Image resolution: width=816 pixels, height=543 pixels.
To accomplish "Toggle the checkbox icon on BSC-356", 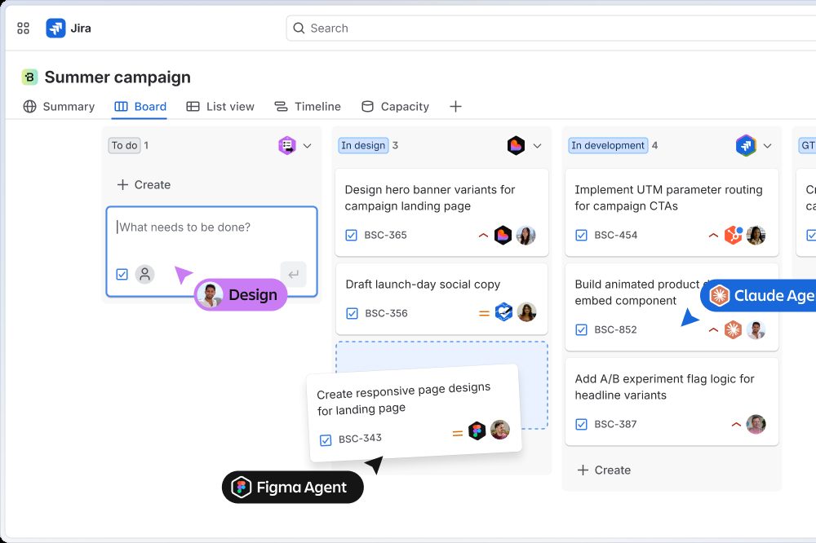I will click(x=353, y=314).
